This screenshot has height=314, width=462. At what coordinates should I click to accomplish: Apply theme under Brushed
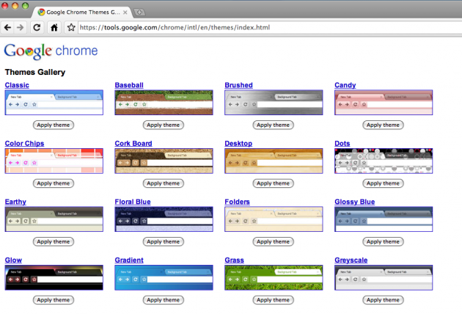pyautogui.click(x=273, y=125)
